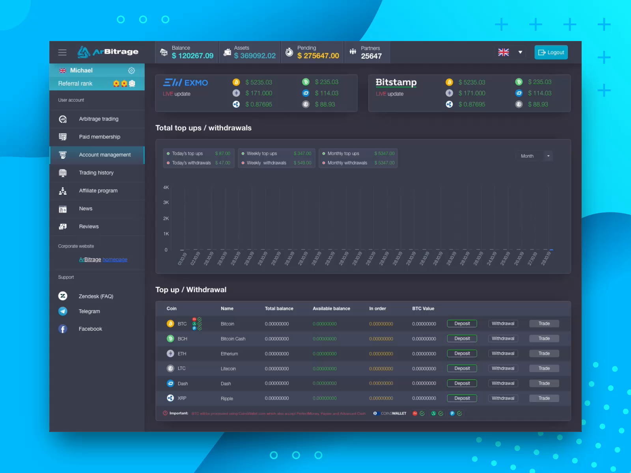This screenshot has height=473, width=631.
Task: Click the Facebook icon in Support
Action: [63, 329]
